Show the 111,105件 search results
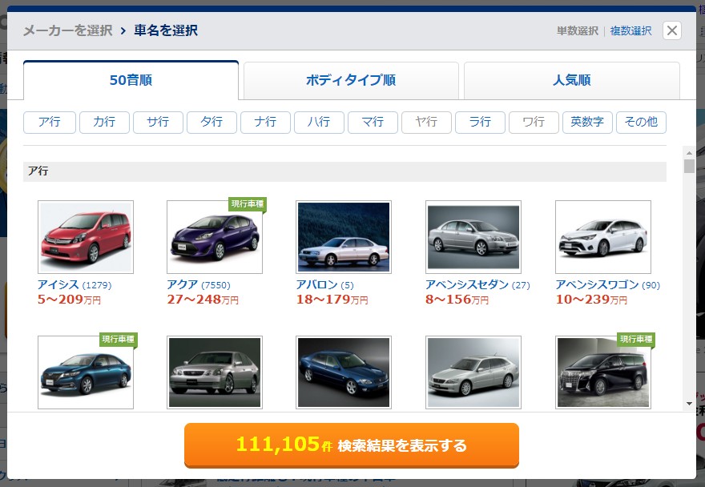The image size is (705, 487). point(352,445)
